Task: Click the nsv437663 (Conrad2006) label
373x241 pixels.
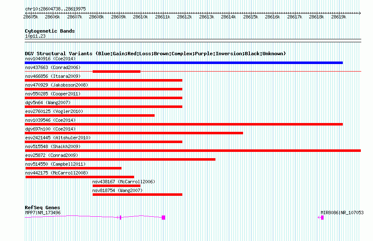Action: click(x=53, y=67)
